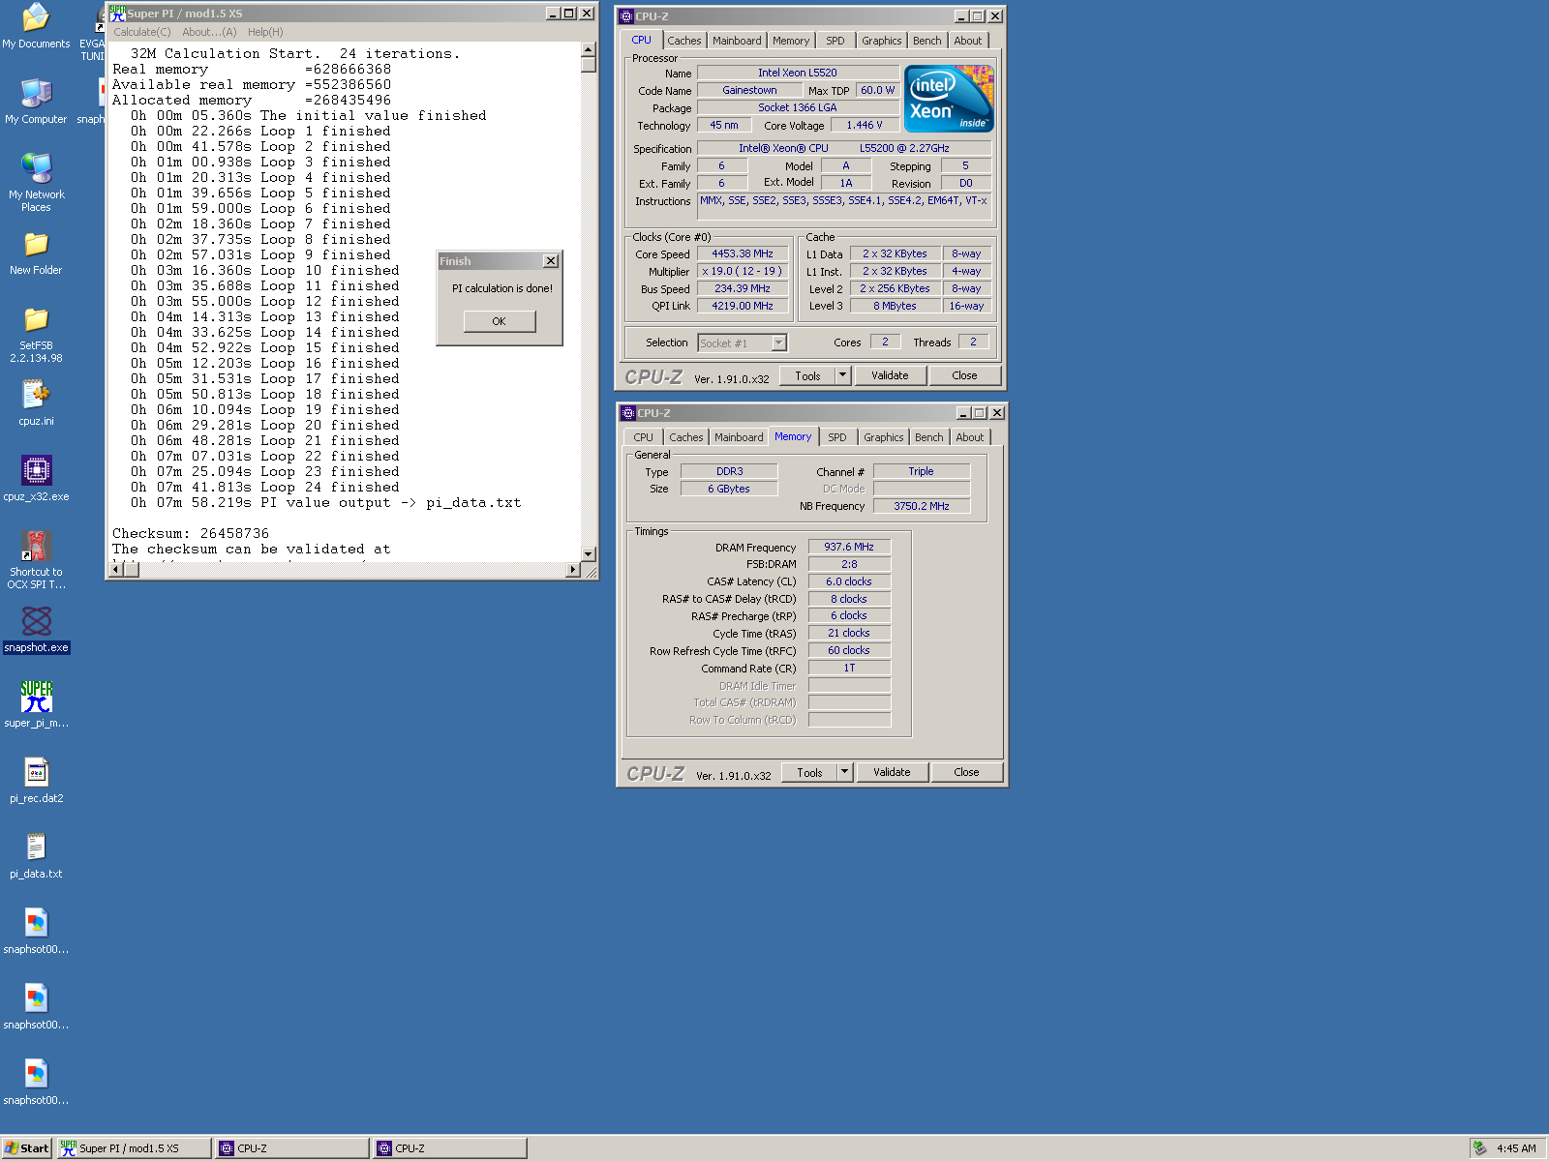
Task: Launch cpuz_x32.exe icon
Action: 36,478
